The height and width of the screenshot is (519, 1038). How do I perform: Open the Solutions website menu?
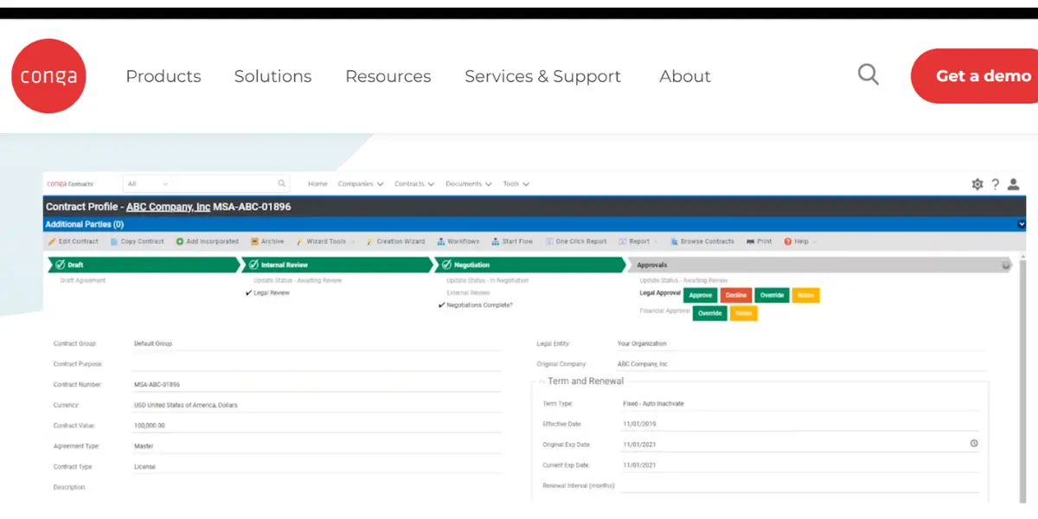coord(272,76)
